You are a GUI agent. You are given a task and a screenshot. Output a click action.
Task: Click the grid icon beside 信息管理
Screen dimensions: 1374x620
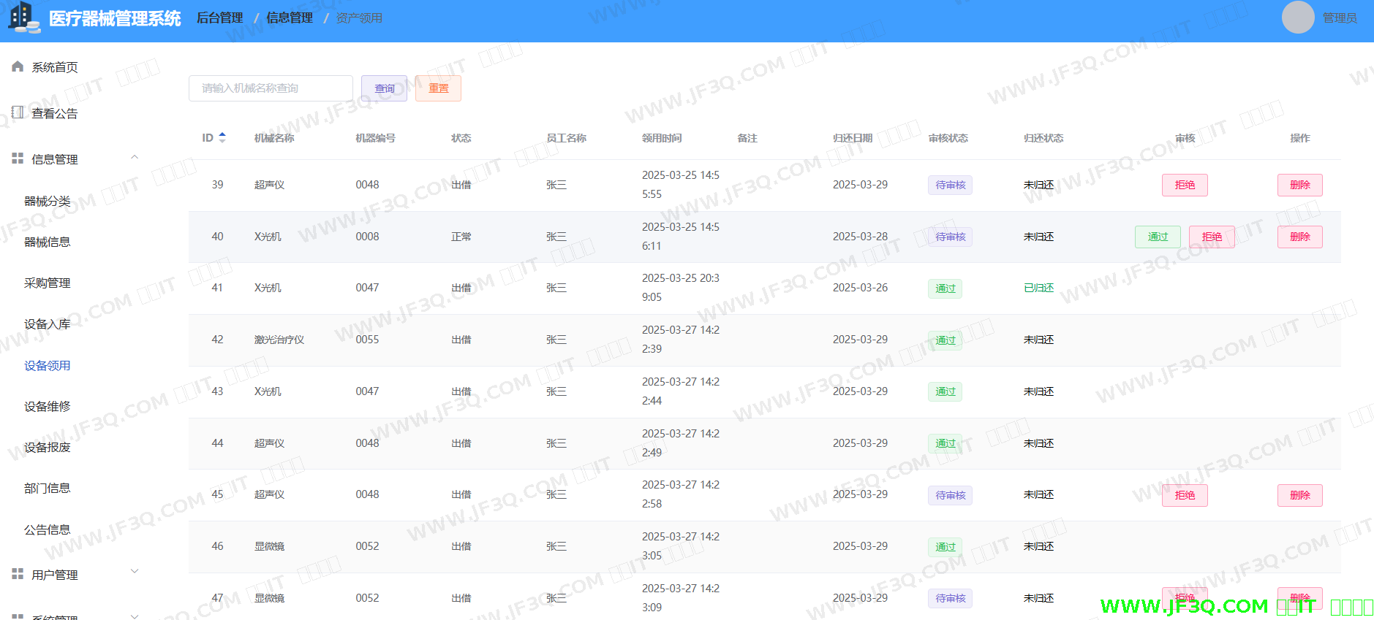[18, 158]
